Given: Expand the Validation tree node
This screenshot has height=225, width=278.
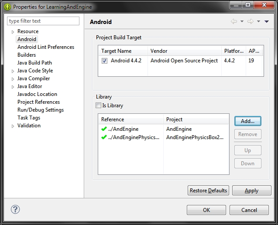Looking at the screenshot, I should (13, 126).
